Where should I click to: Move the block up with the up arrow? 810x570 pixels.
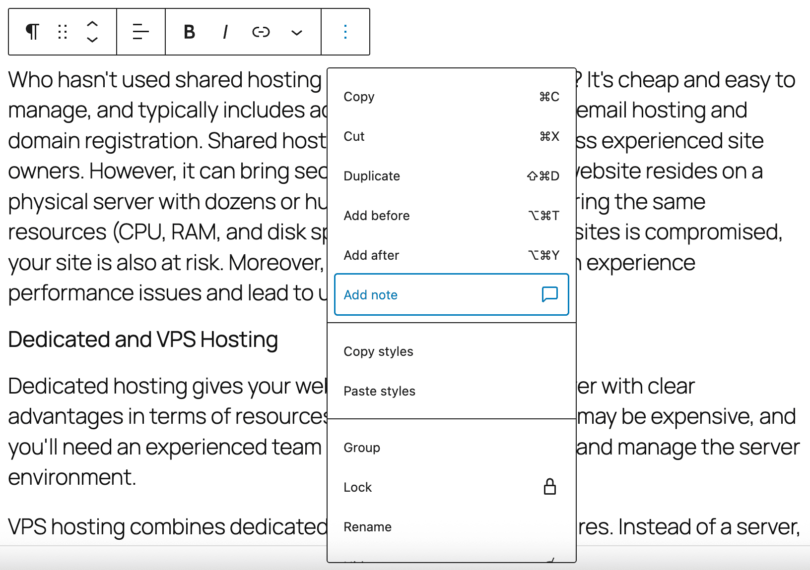point(92,23)
